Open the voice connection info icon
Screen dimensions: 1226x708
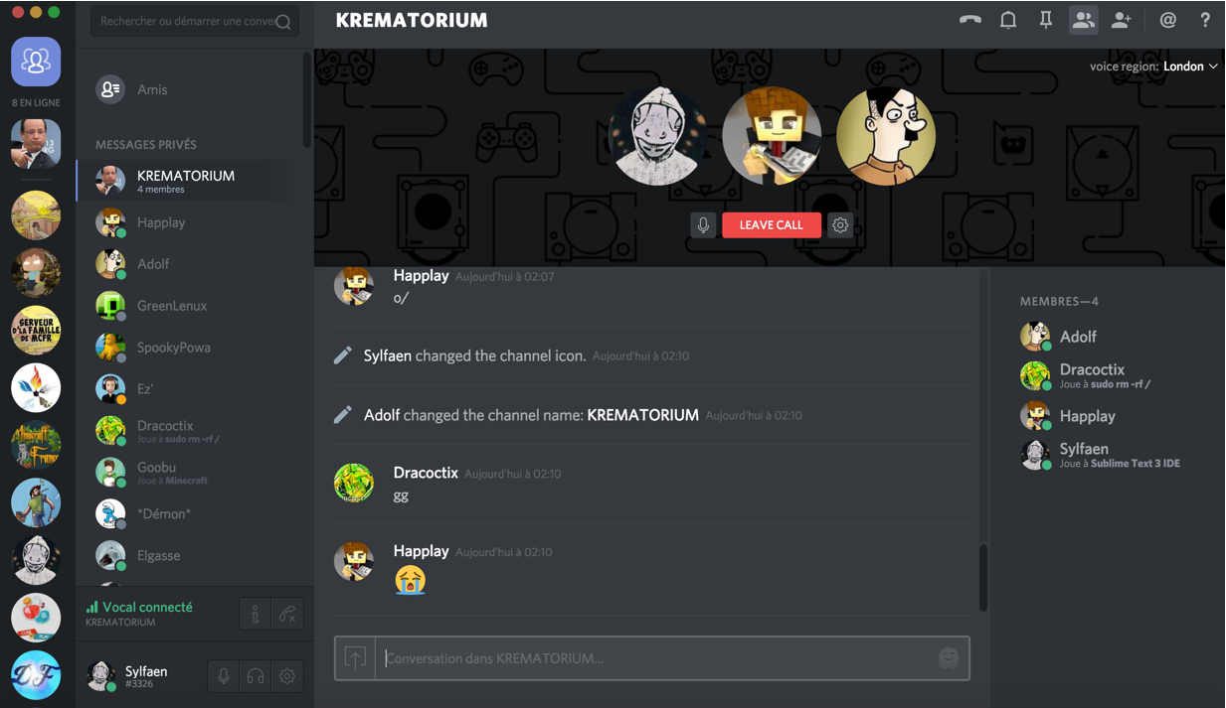click(256, 615)
